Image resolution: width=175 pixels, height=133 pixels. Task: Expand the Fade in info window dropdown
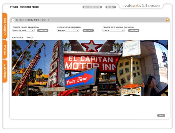(x=113, y=31)
